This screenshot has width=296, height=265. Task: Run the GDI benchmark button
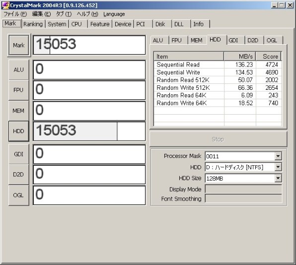(x=19, y=154)
